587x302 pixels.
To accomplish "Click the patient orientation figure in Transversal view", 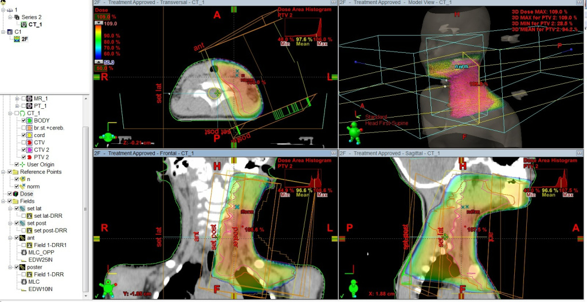I will (x=107, y=138).
